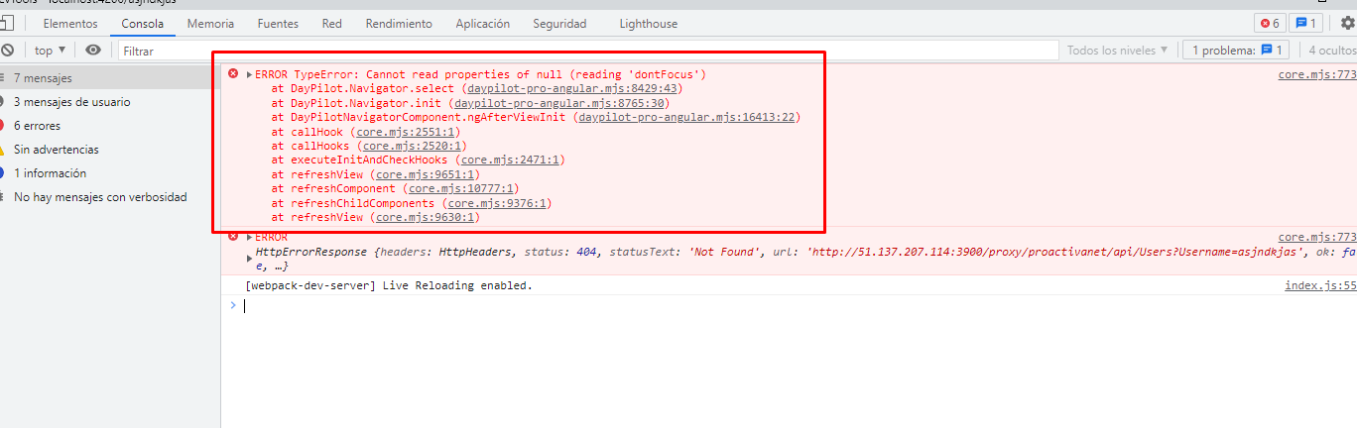
Task: Expand the HttpErrorResponse object arrow
Action: (249, 259)
